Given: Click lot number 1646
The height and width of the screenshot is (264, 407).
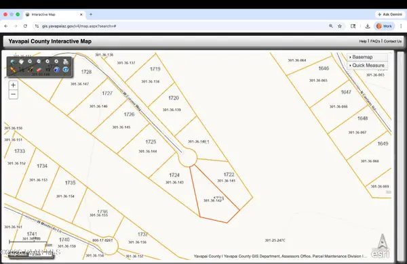Looking at the screenshot, I should [324, 68].
